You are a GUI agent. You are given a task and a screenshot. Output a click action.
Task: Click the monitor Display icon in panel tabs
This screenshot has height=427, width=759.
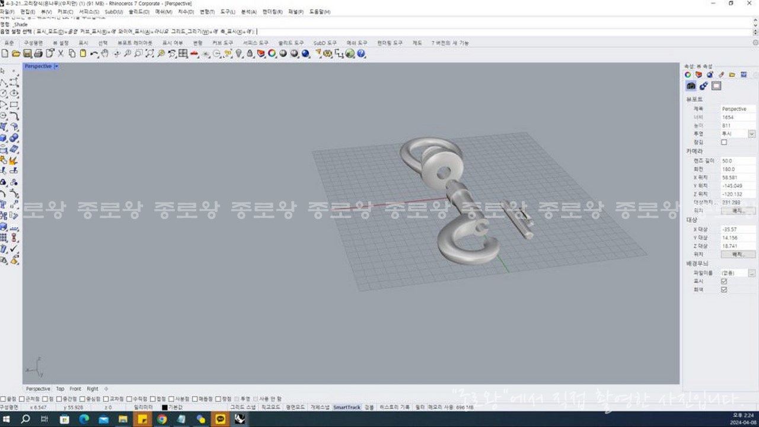(744, 75)
